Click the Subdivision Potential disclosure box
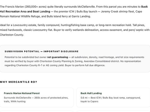Image resolution: width=150 pixels, height=112 pixels. pyautogui.click(x=75, y=59)
